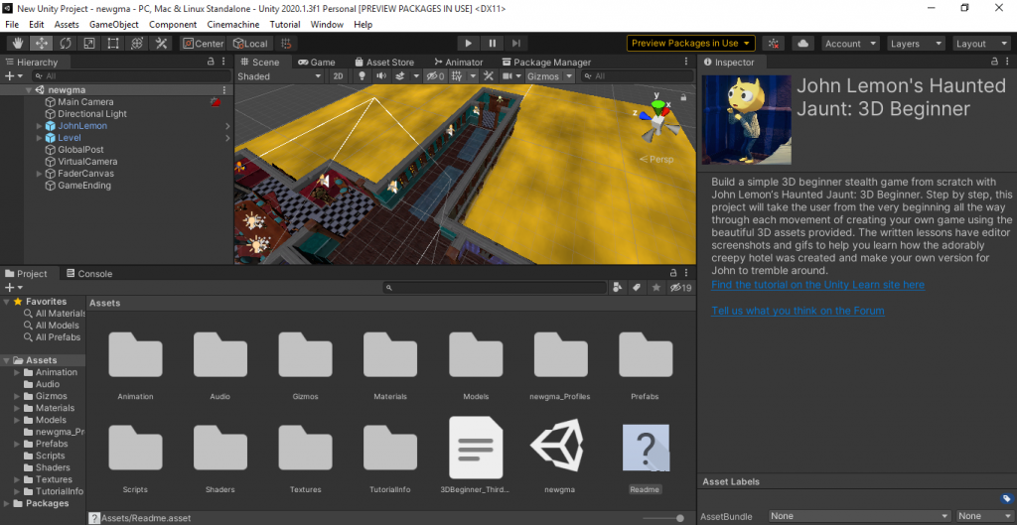The image size is (1017, 525).
Task: Select the Scale tool
Action: click(x=89, y=44)
